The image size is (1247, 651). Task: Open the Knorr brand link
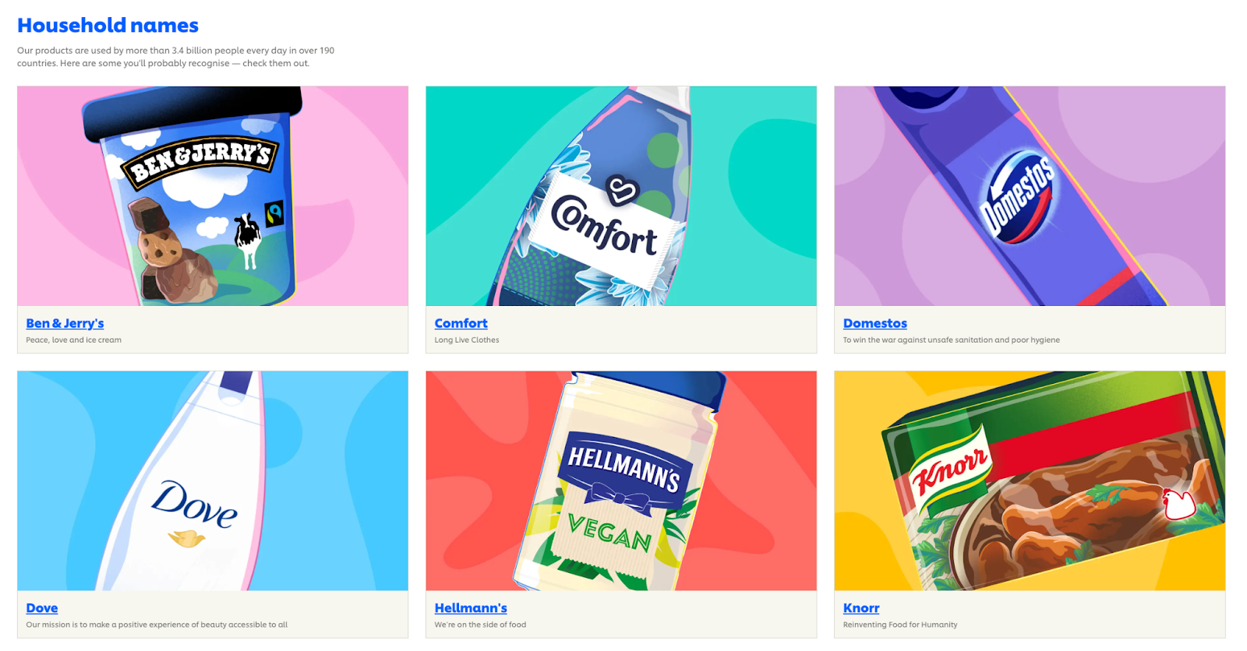(861, 608)
